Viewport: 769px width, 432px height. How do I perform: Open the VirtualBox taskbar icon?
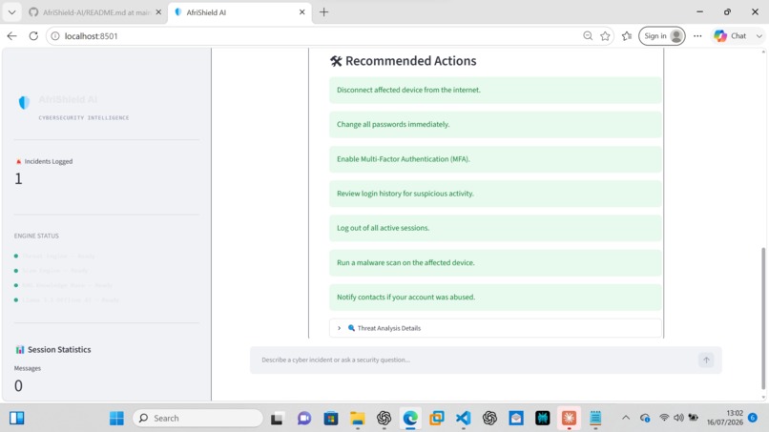tap(436, 419)
